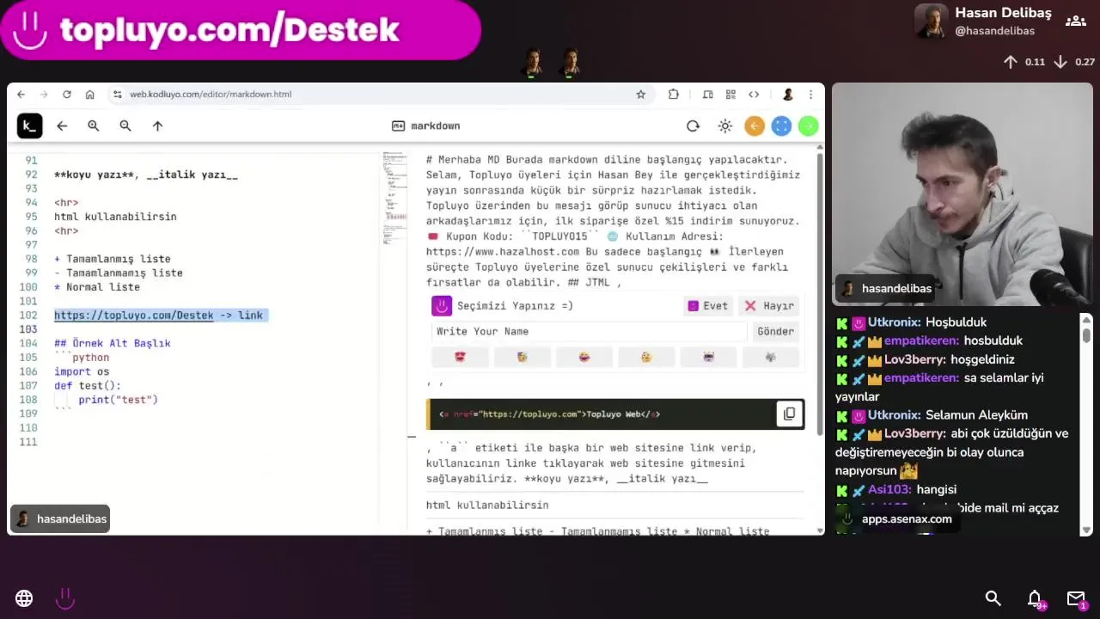
Task: Click the '+ Tamamlanmış liste' editor line
Action: click(x=113, y=259)
